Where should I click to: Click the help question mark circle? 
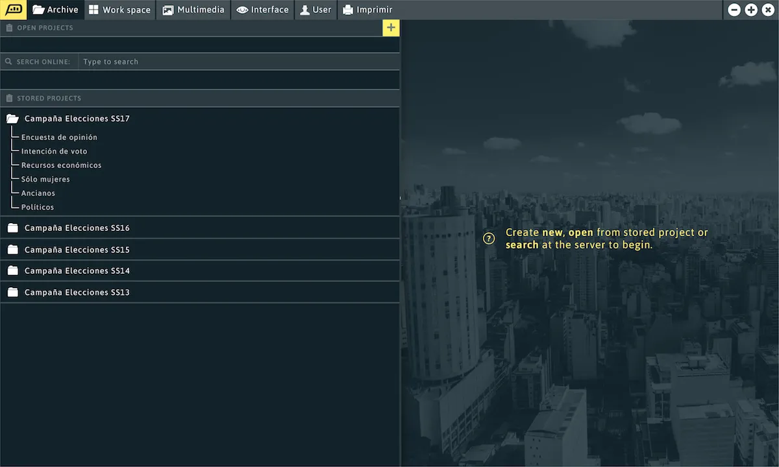(489, 238)
